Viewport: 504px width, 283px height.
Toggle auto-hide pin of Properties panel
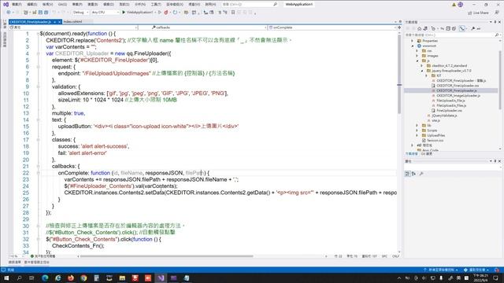495,160
